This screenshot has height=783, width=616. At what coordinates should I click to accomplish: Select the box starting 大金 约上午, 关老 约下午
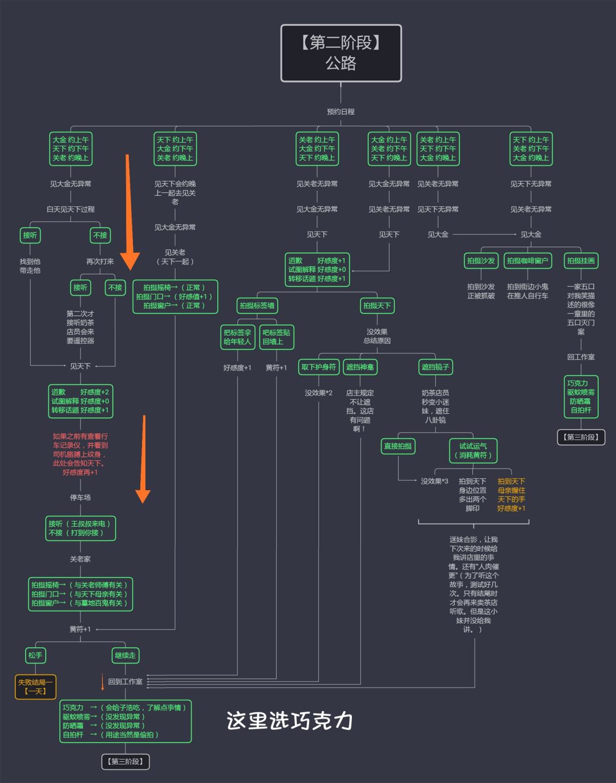(389, 149)
